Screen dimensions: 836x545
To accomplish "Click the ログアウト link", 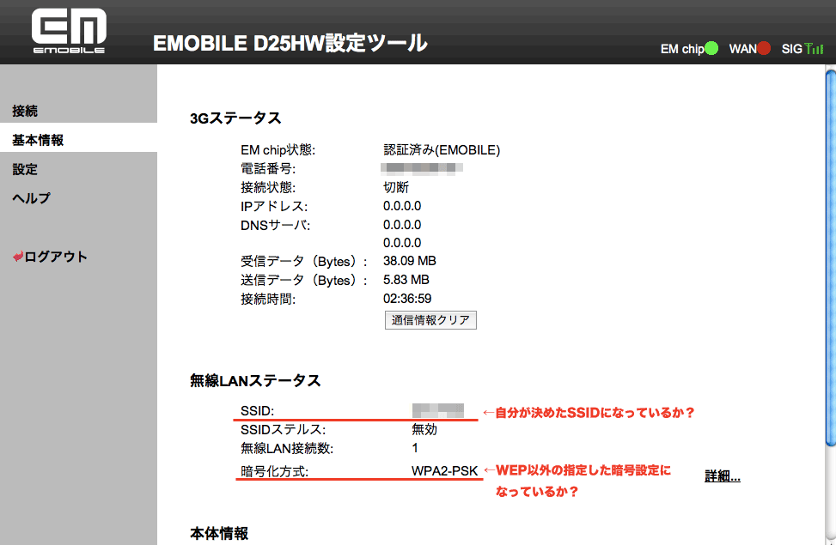I will tap(56, 257).
